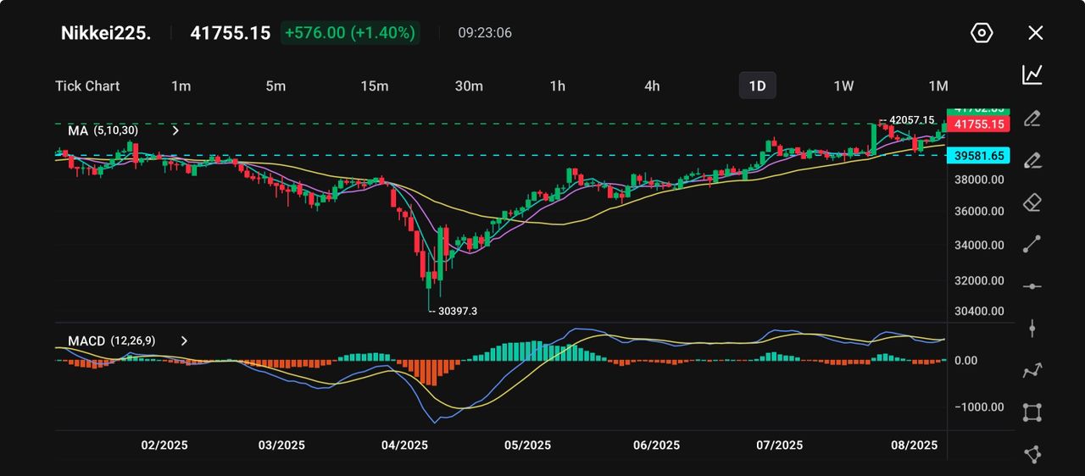This screenshot has height=476, width=1085.
Task: Switch to the Tick Chart view
Action: pyautogui.click(x=87, y=86)
